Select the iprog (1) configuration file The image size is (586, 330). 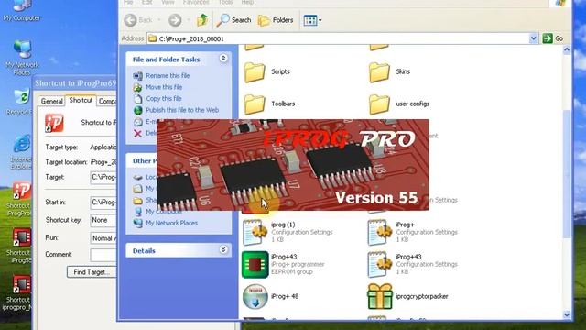[x=287, y=232]
